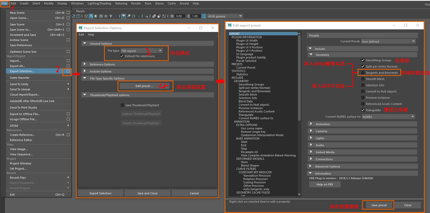Click the Export Selection button

tap(100, 193)
